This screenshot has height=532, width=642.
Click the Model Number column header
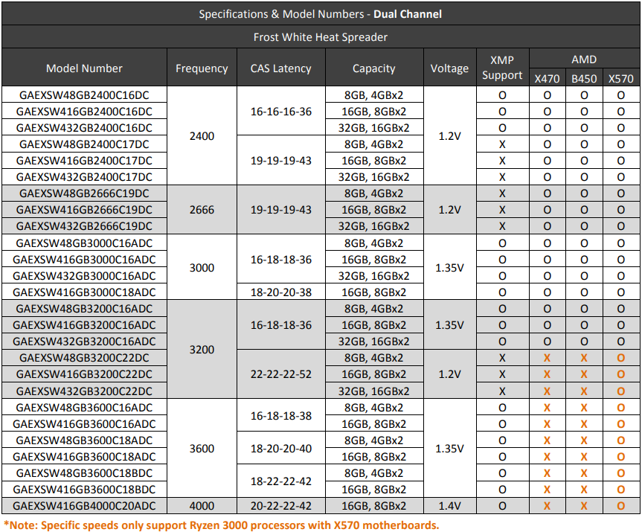tap(84, 68)
